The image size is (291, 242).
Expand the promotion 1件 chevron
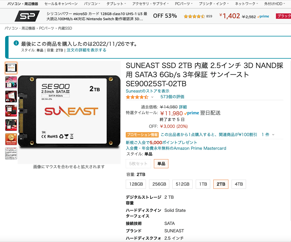click(x=273, y=135)
